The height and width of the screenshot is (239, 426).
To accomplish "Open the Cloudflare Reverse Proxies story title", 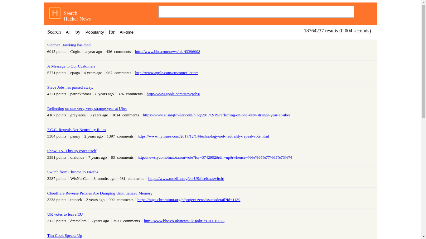I will 100,193.
